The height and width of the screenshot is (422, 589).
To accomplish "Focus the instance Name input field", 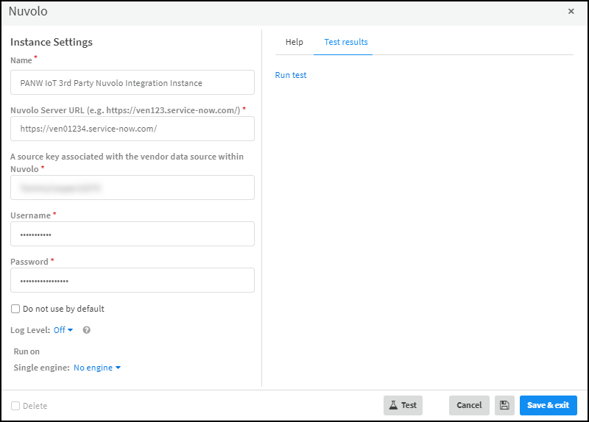I will (133, 83).
